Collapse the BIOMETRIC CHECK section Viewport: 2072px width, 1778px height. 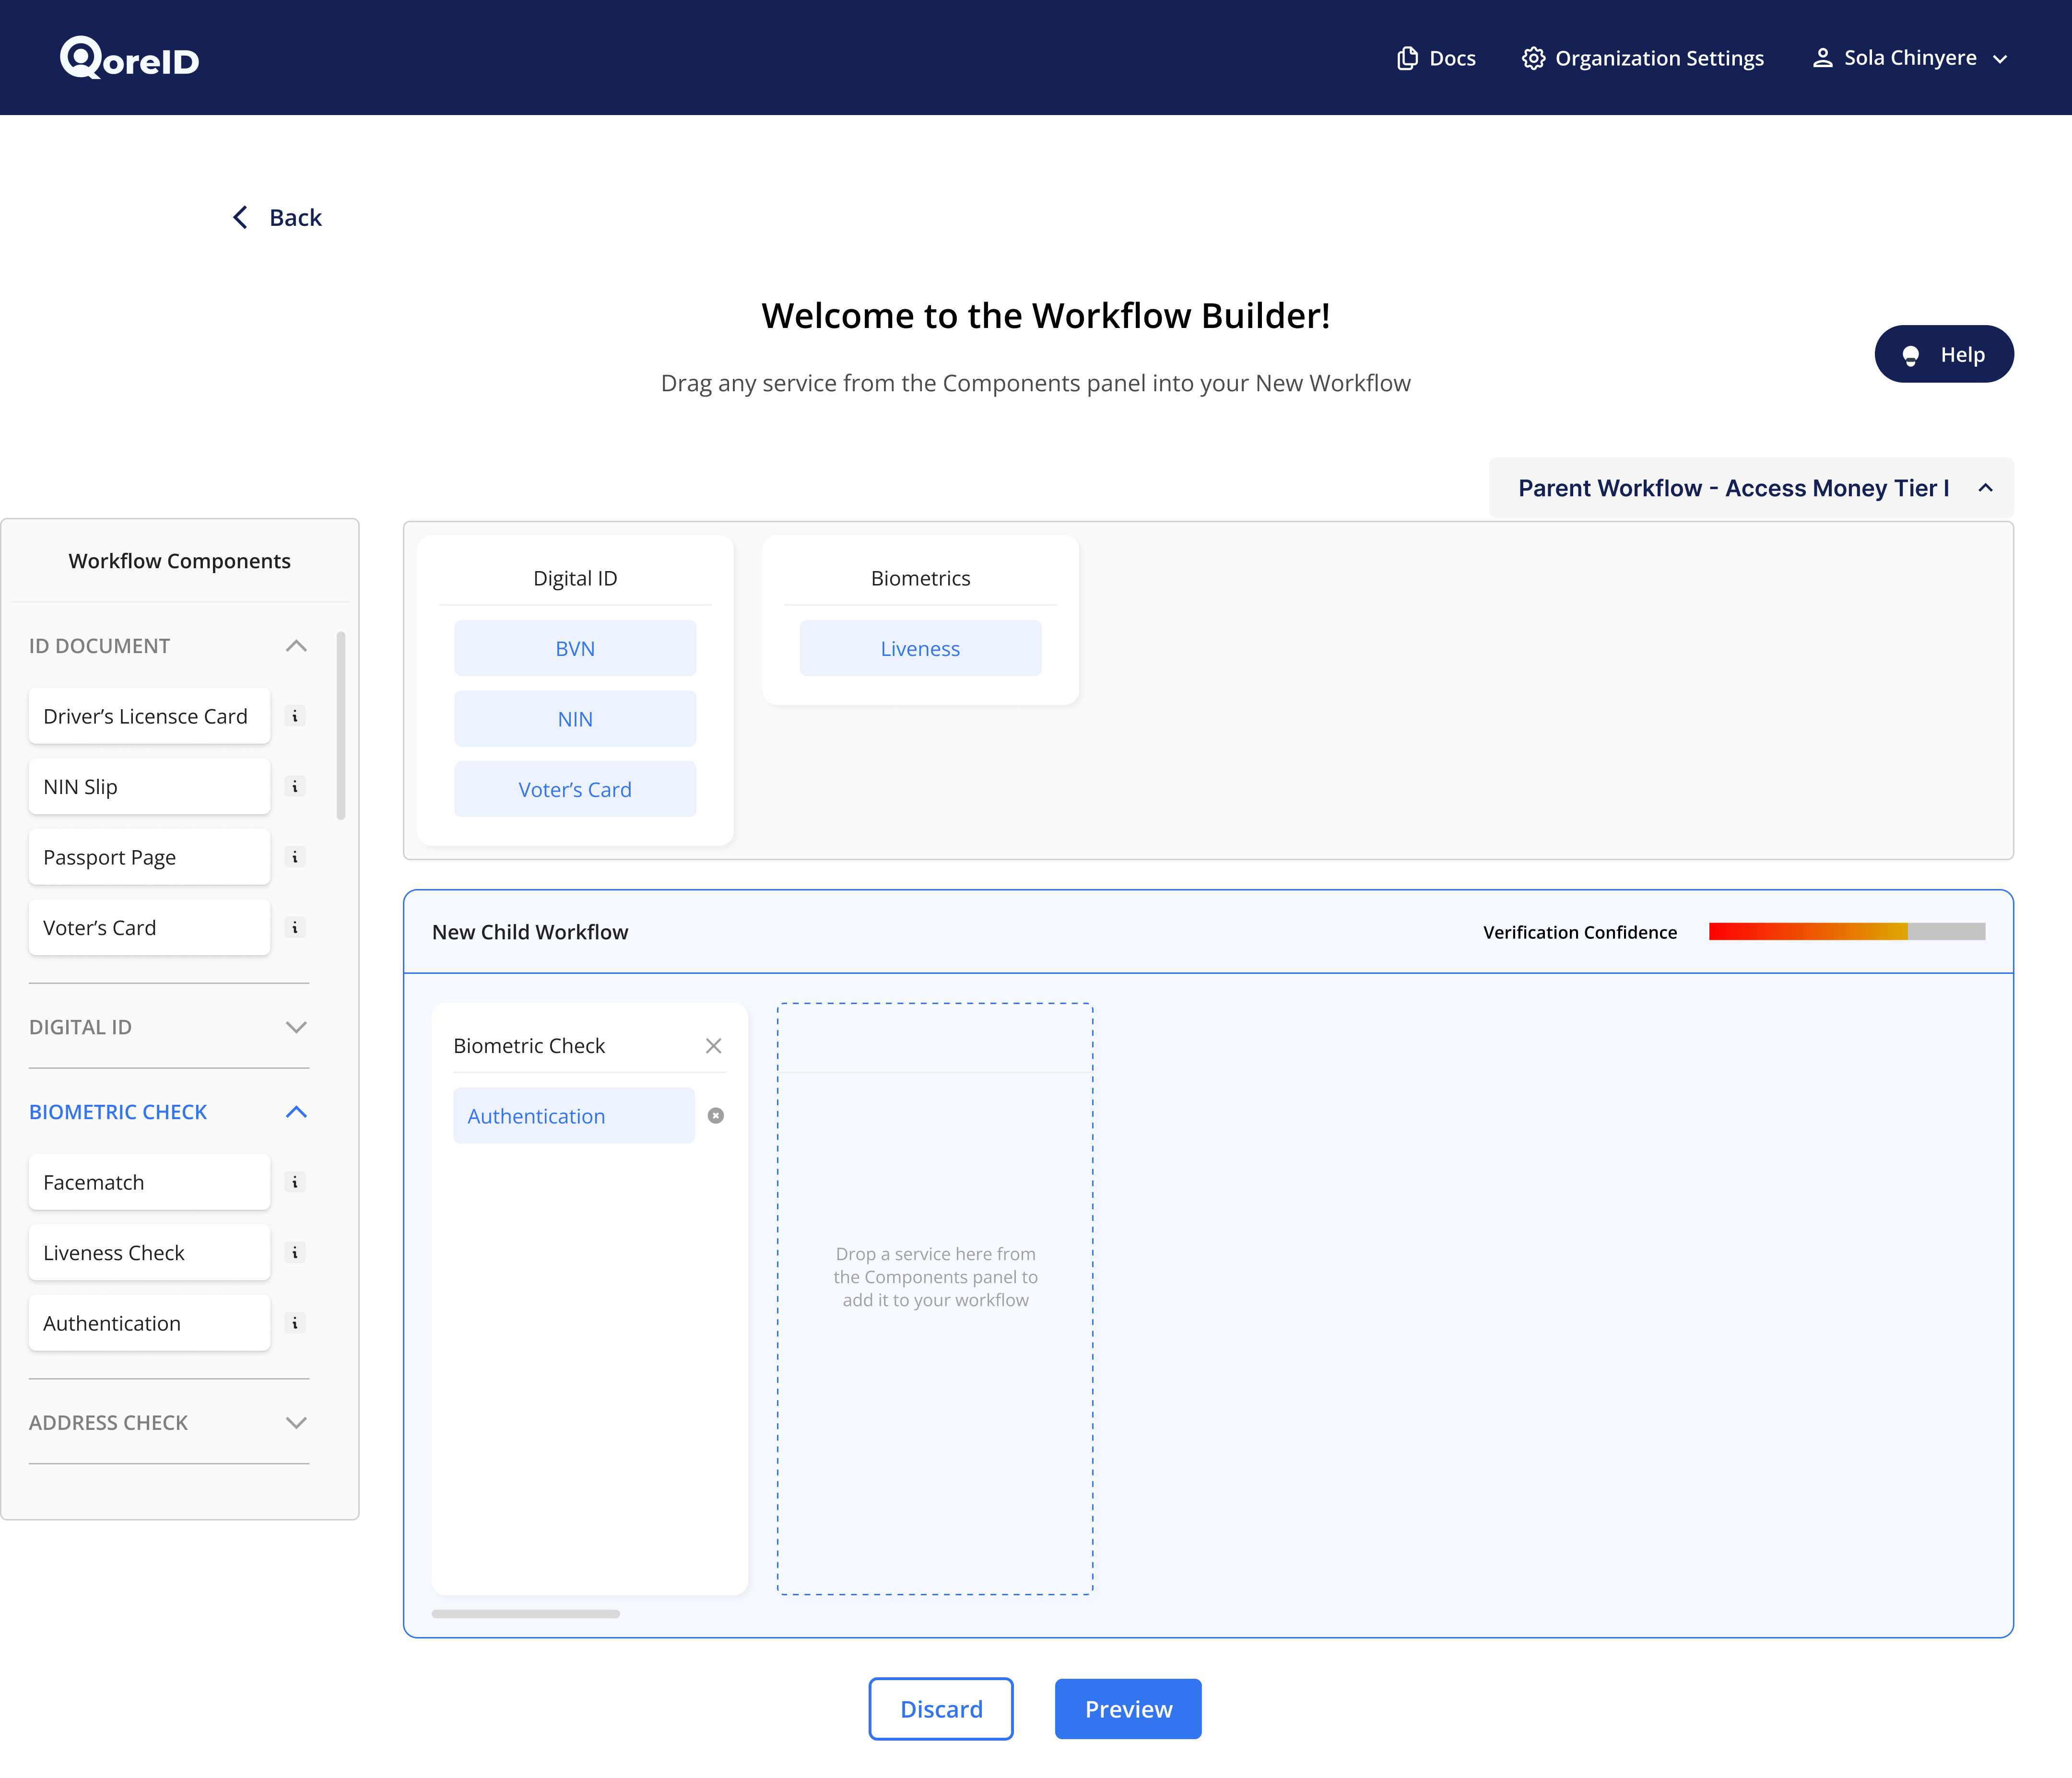pos(296,1112)
